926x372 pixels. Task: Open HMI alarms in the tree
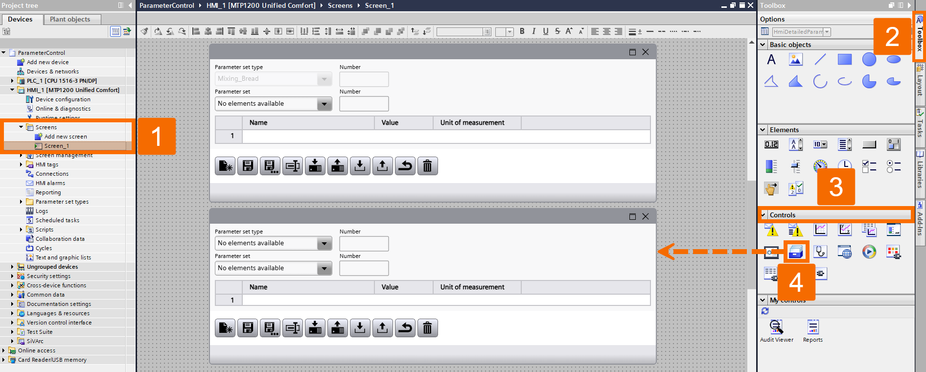[50, 183]
